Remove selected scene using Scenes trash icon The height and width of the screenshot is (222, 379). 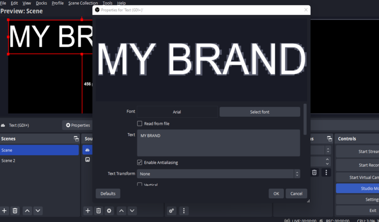point(15,211)
